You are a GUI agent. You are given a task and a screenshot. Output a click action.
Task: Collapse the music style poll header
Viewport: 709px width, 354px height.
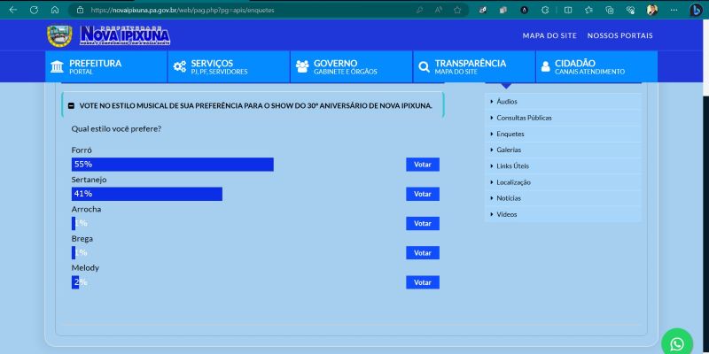[x=71, y=105]
